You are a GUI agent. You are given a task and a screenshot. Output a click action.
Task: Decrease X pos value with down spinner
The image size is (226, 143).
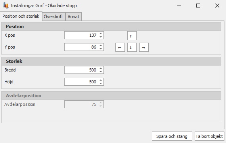click(101, 37)
